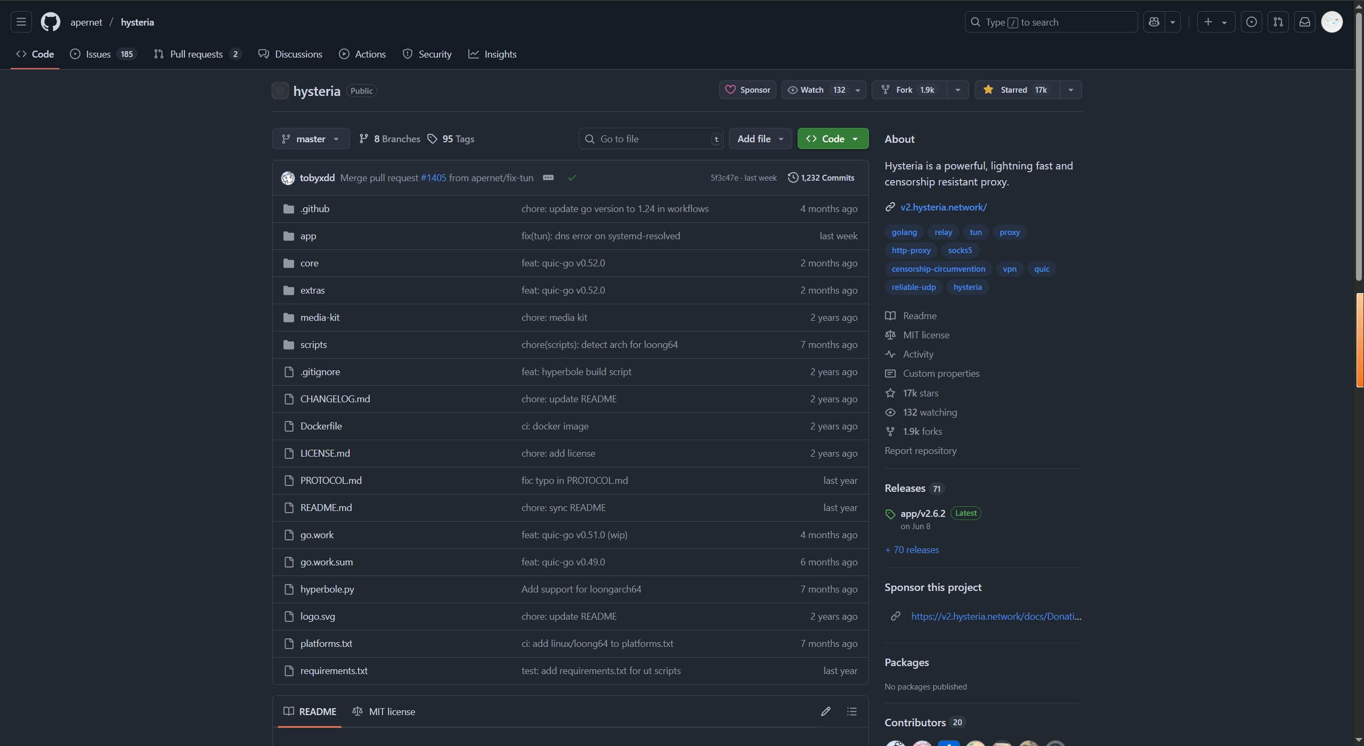Click the latest release tag app/v2.6.2
The width and height of the screenshot is (1364, 746).
pos(922,513)
